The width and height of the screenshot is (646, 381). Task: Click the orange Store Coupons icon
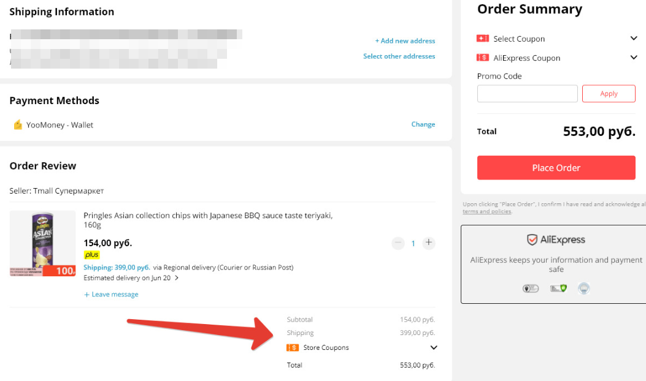click(x=293, y=348)
